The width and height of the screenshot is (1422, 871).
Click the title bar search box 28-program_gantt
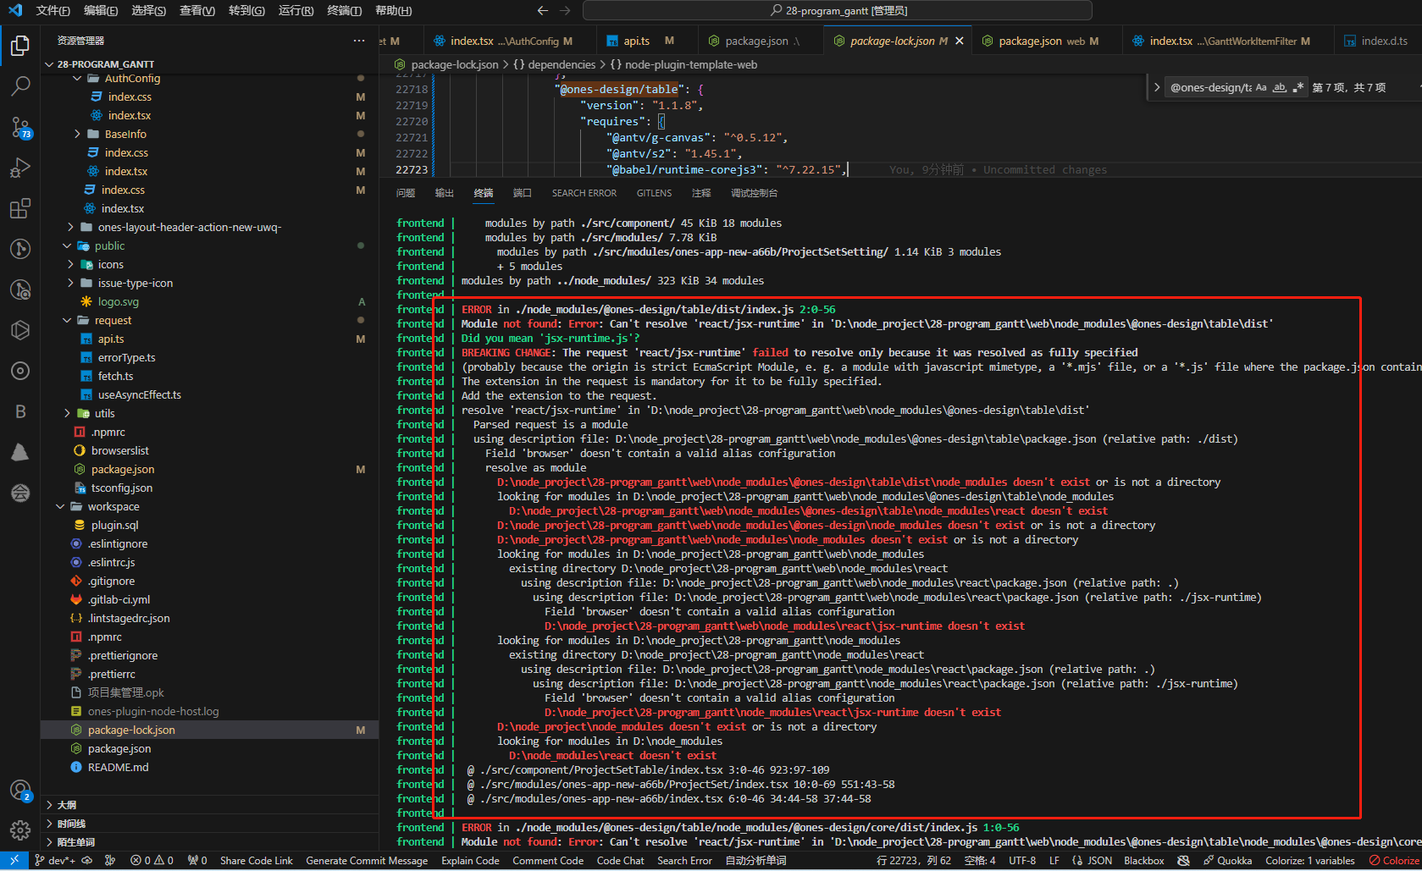pyautogui.click(x=838, y=10)
